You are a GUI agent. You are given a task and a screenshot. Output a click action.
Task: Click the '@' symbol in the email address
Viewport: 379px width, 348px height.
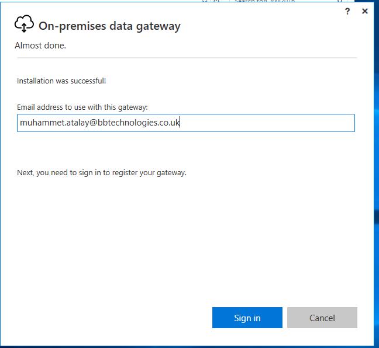[93, 123]
